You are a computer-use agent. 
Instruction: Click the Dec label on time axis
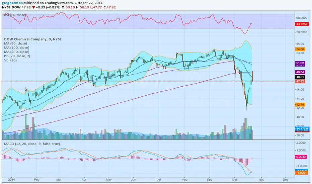285,179
